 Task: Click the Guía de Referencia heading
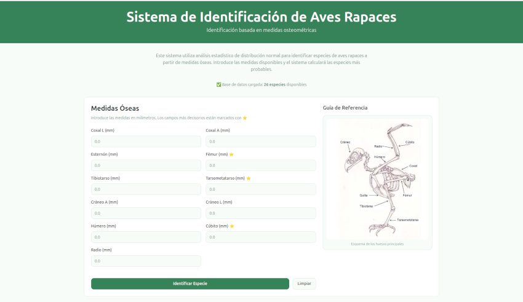(x=345, y=108)
